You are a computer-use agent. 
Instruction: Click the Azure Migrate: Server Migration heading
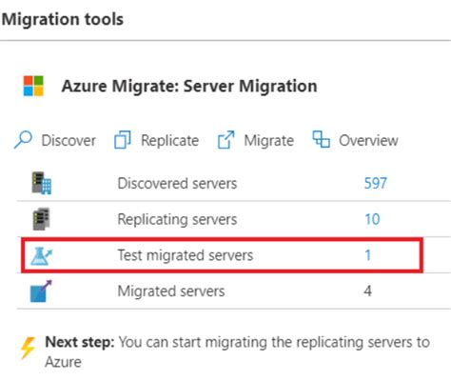189,86
